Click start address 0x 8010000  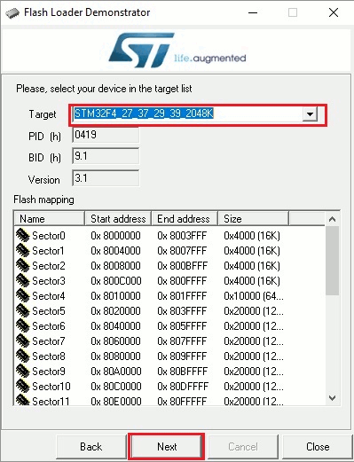(x=115, y=296)
